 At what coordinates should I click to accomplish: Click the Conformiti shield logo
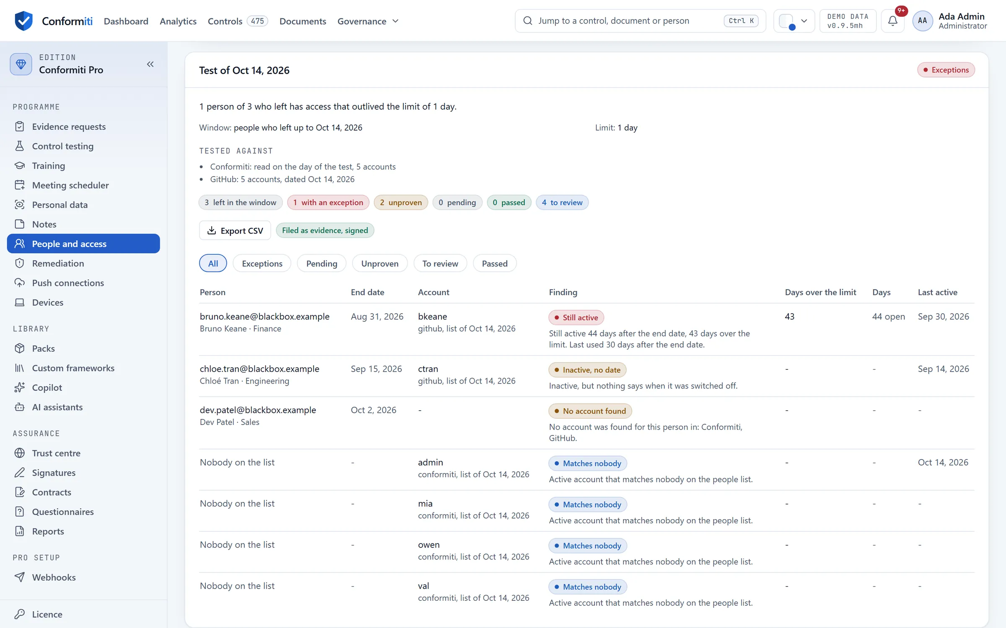[23, 21]
